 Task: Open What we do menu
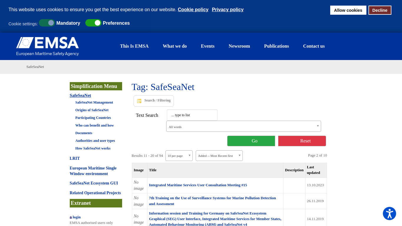click(x=175, y=46)
